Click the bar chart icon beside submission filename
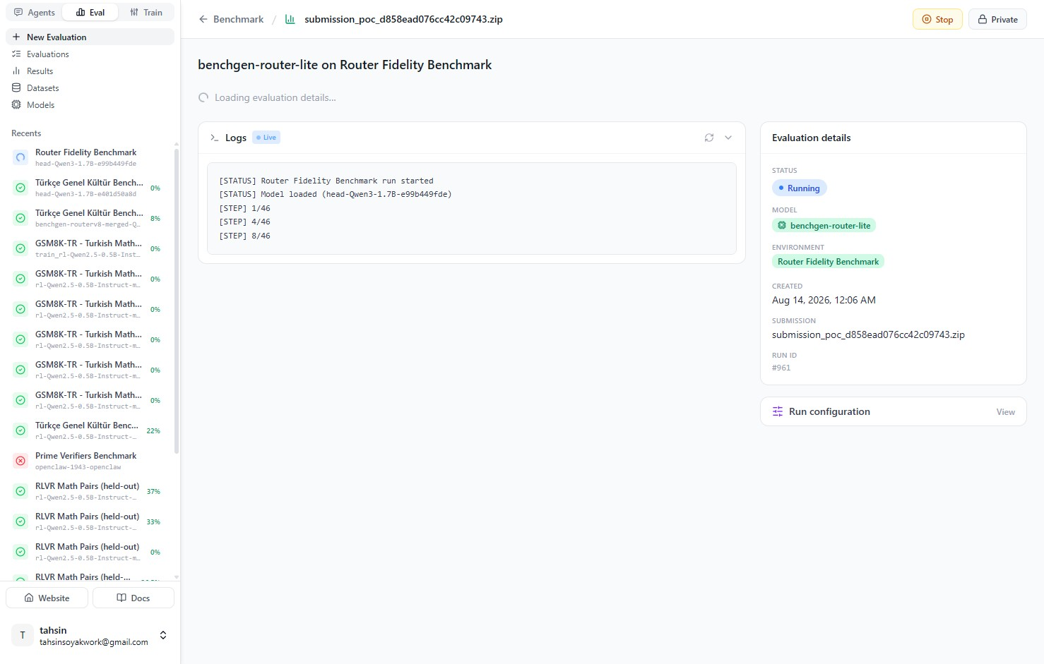 (x=290, y=19)
